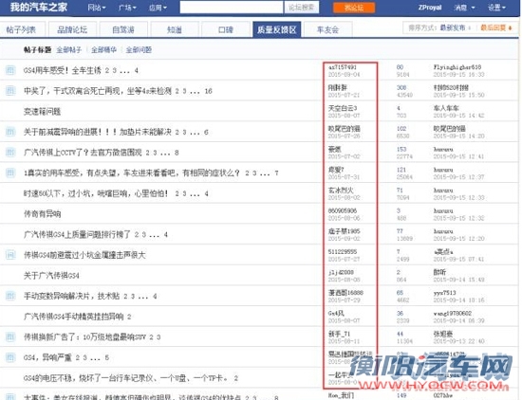Go to the 车友会 tab
Viewport: 522px width, 400px height.
click(328, 29)
